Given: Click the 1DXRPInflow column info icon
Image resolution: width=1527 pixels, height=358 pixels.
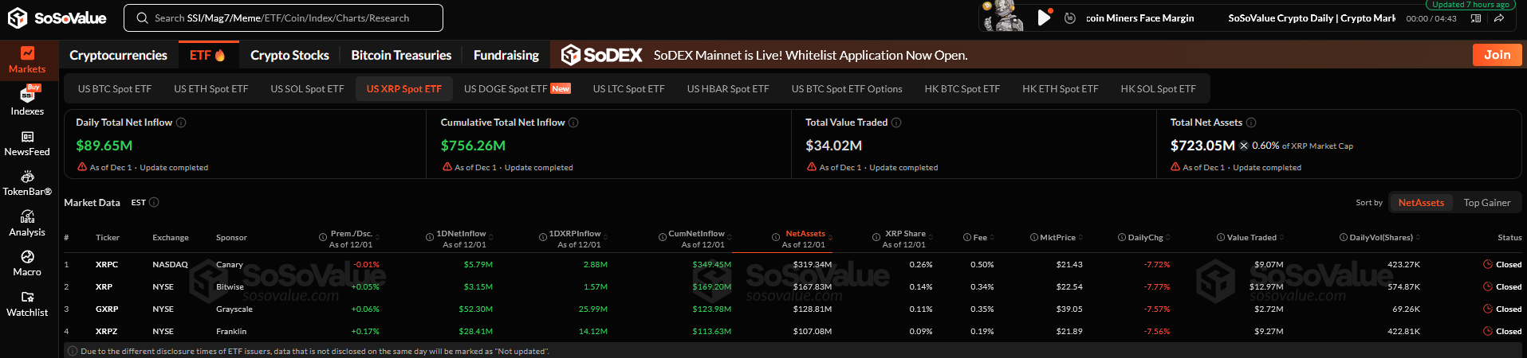Looking at the screenshot, I should coord(543,237).
